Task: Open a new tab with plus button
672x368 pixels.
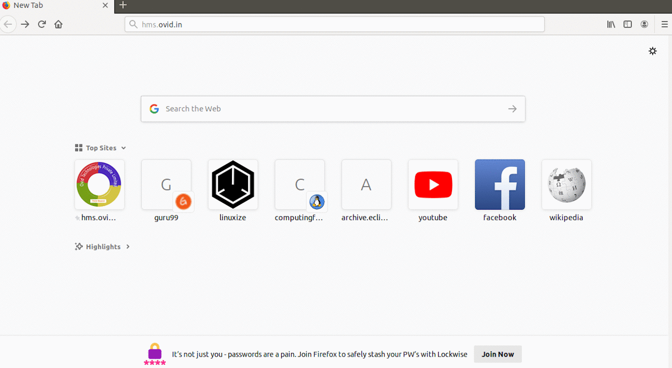Action: click(x=123, y=5)
